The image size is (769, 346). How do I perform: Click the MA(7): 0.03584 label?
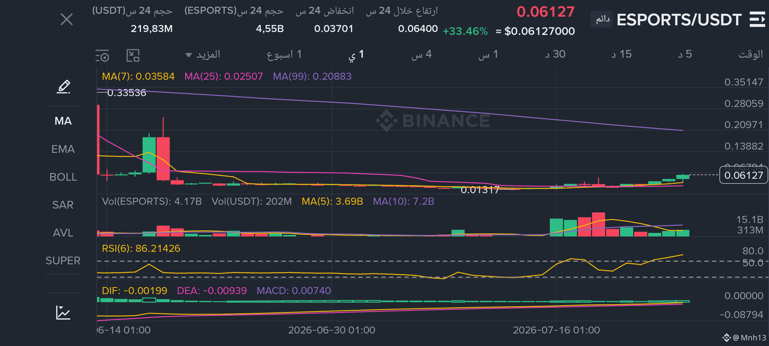point(138,77)
